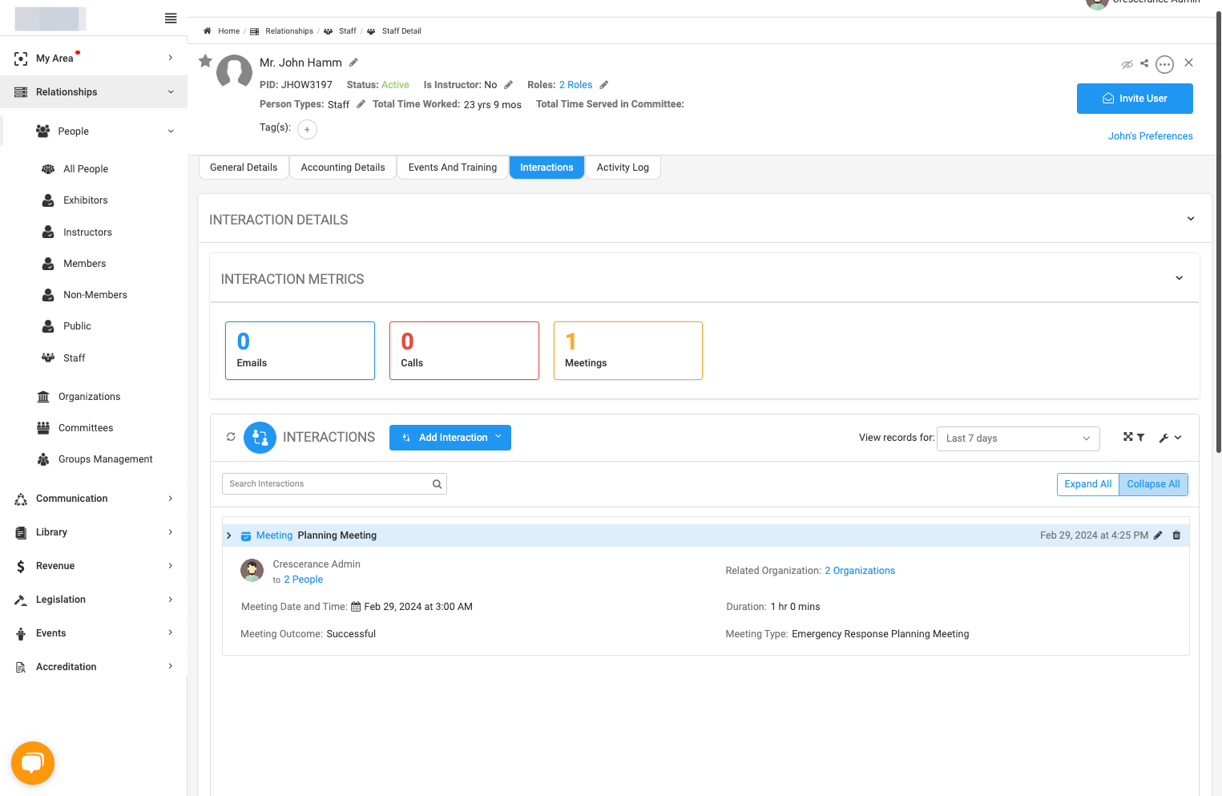
Task: Open the Add Interaction dropdown
Action: (450, 438)
